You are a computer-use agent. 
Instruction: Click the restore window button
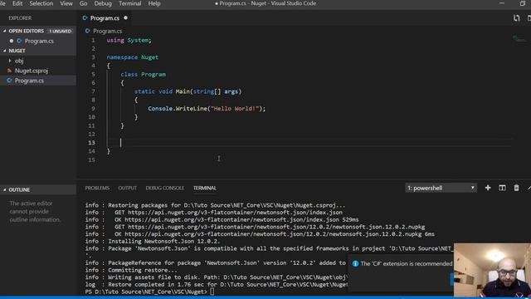point(522,3)
